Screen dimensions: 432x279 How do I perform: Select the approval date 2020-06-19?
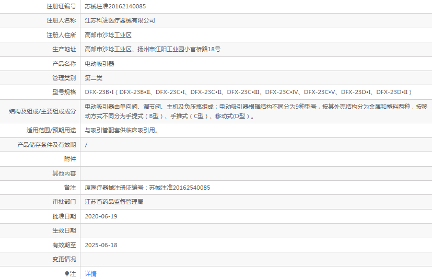101,216
